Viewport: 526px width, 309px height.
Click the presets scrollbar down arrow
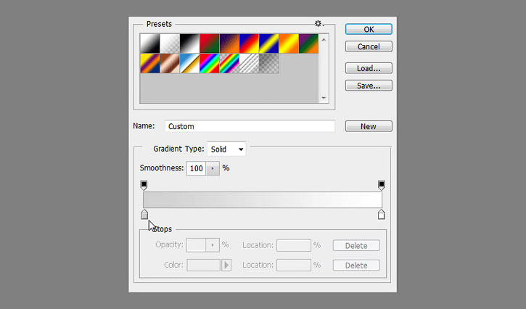click(324, 98)
